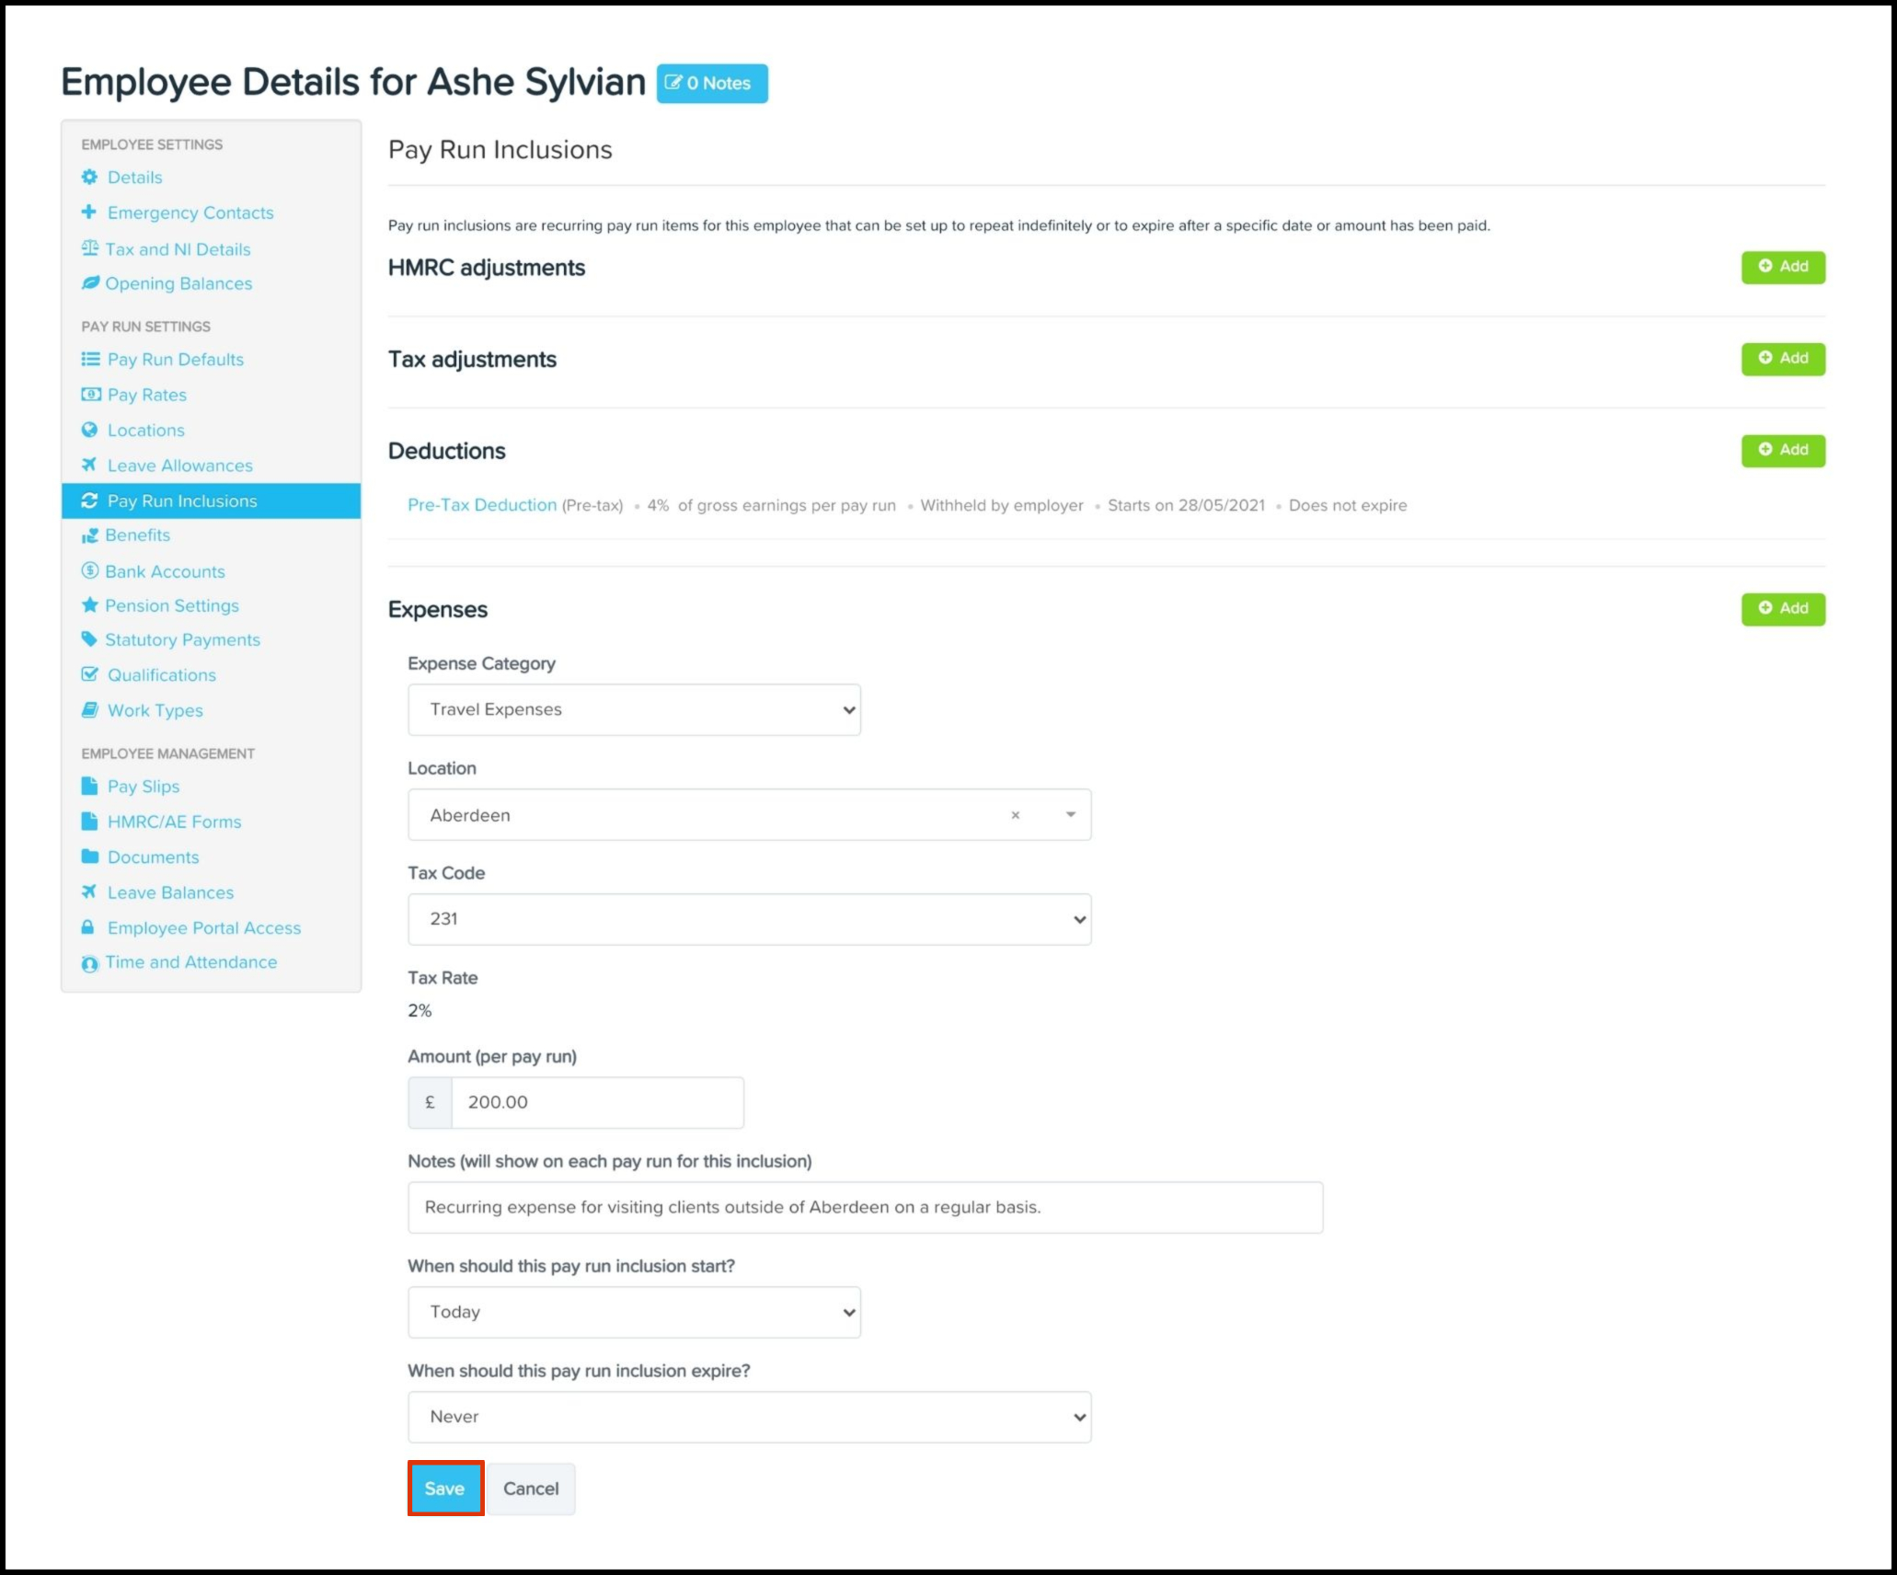Click the gear icon beside Details
The width and height of the screenshot is (1897, 1575).
click(89, 177)
